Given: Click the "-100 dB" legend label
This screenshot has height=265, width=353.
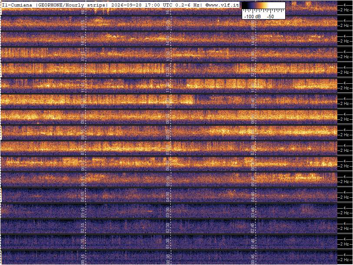Looking at the screenshot, I should tap(252, 16).
